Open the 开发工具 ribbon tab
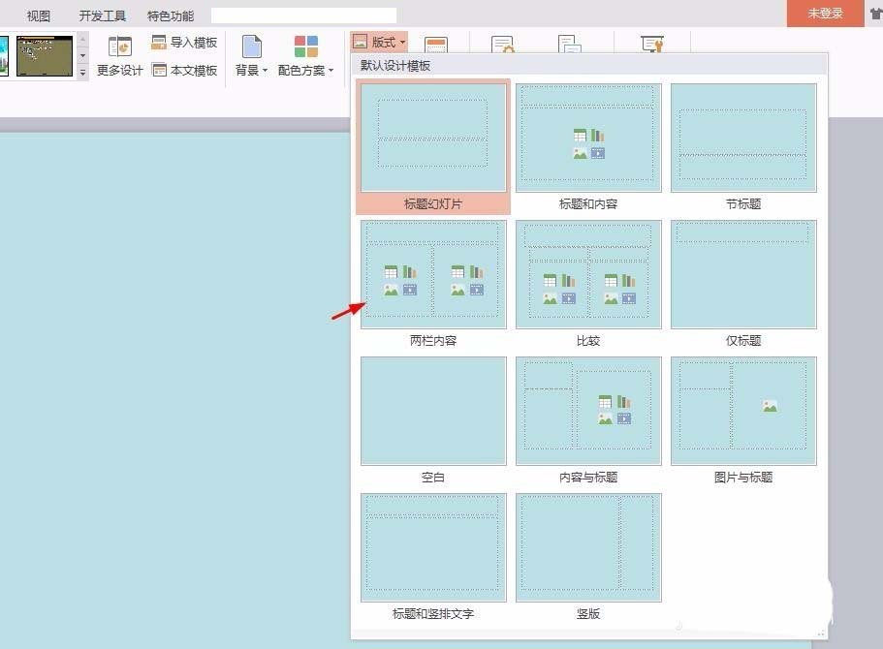Image resolution: width=883 pixels, height=649 pixels. (x=102, y=15)
